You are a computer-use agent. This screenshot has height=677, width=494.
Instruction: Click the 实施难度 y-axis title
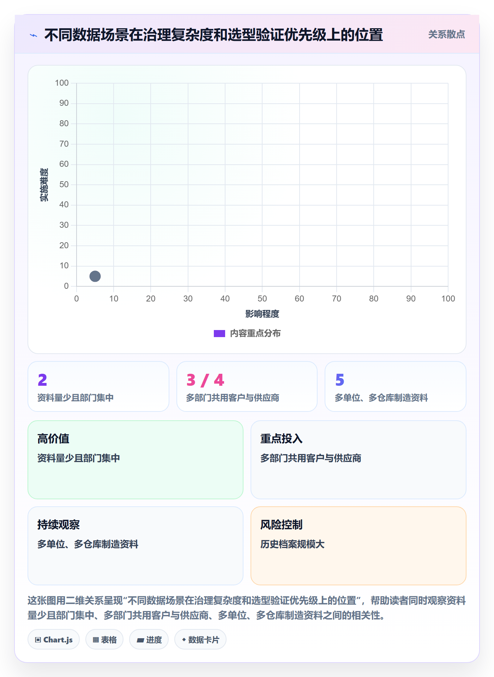click(x=44, y=185)
